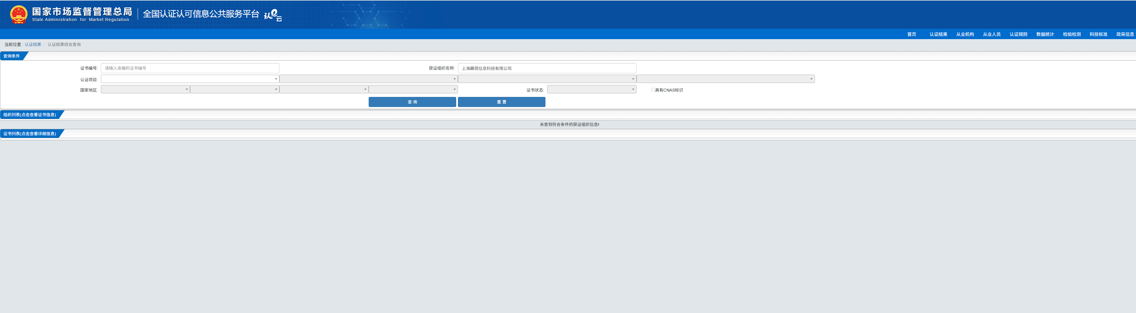Go to 从业机构 in navigation bar
Image resolution: width=1136 pixels, height=313 pixels.
tap(965, 34)
